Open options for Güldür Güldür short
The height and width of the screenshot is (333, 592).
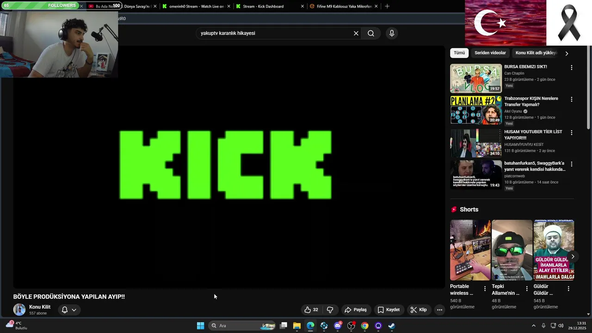[x=568, y=289]
